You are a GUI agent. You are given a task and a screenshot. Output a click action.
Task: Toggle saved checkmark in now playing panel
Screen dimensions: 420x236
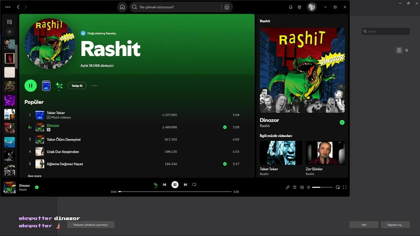coord(342,122)
